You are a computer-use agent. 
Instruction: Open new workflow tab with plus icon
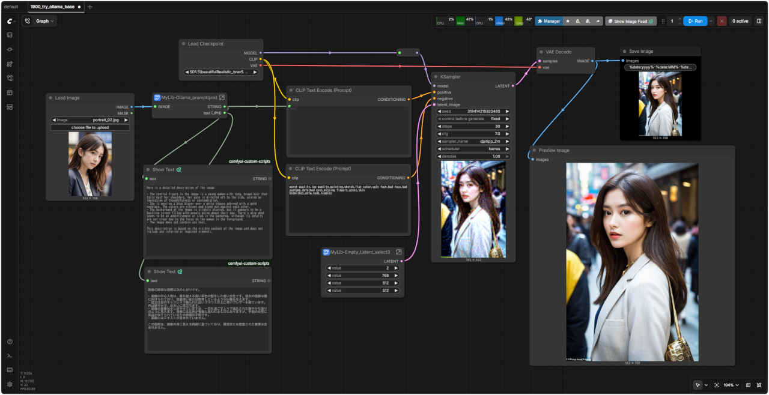[90, 7]
